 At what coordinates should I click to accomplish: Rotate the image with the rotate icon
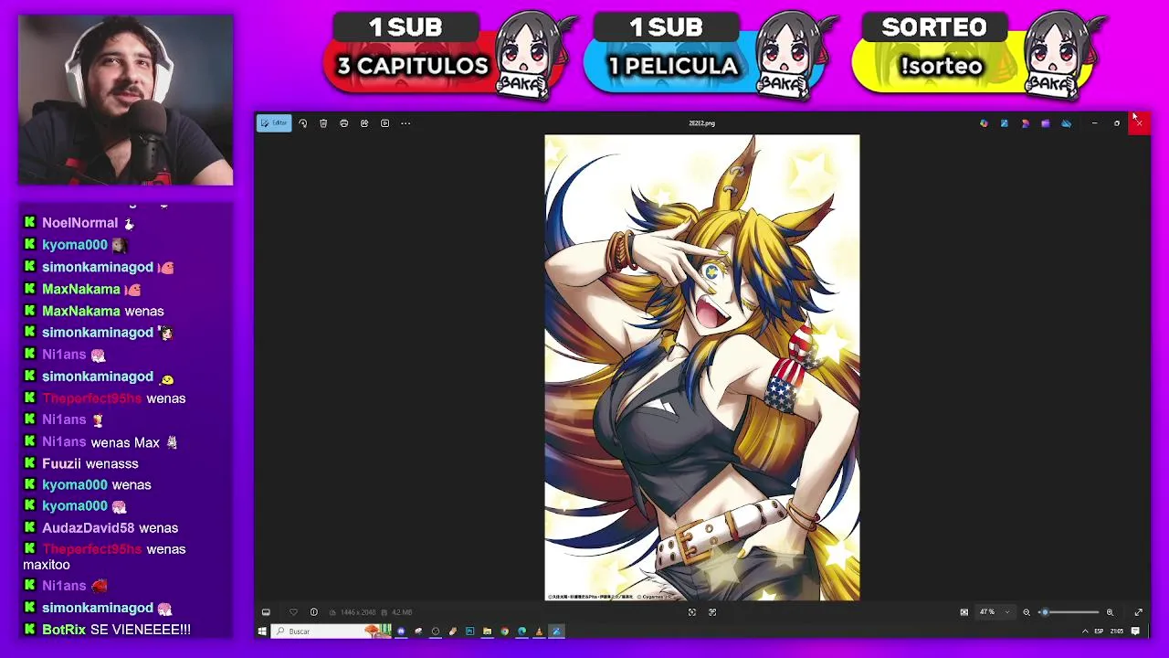point(302,123)
